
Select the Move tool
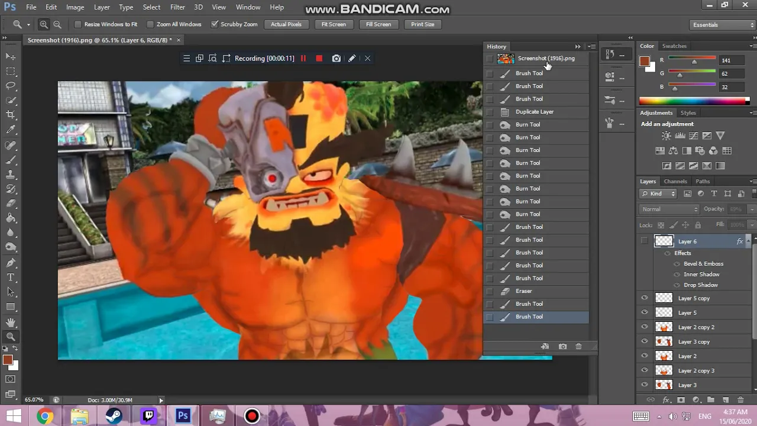[11, 56]
